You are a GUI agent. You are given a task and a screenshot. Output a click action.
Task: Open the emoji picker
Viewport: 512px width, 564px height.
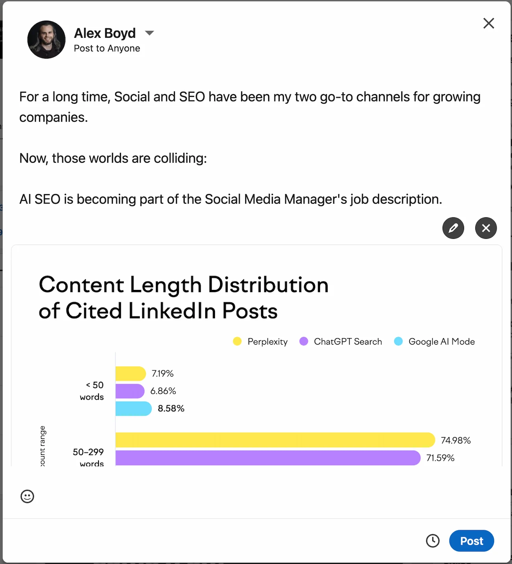click(x=27, y=497)
